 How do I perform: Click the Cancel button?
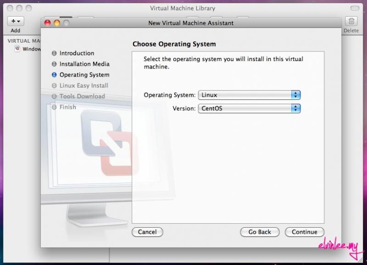[147, 232]
